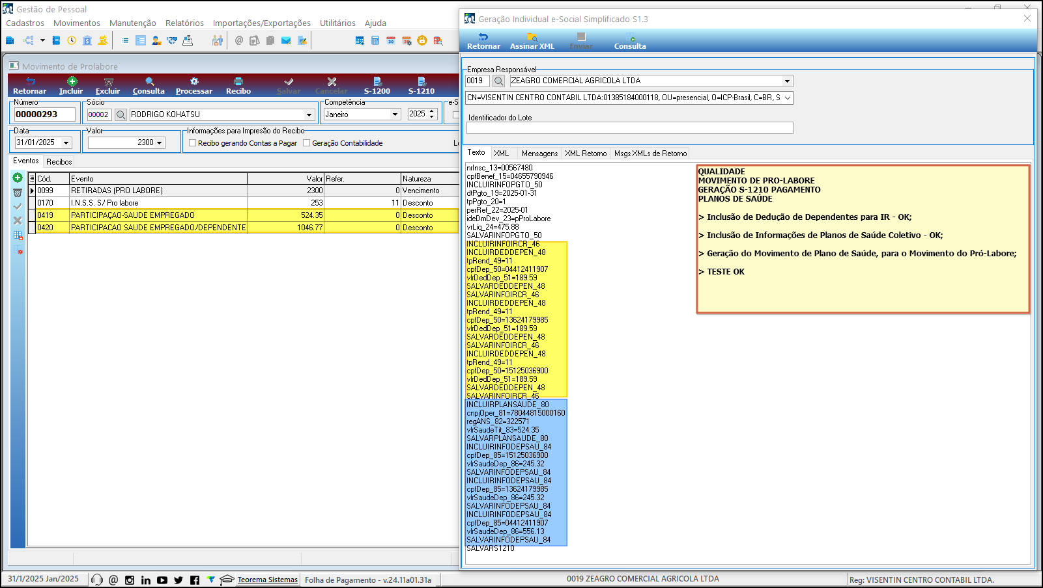Switch to the Eventos tab
The width and height of the screenshot is (1043, 588).
click(26, 161)
